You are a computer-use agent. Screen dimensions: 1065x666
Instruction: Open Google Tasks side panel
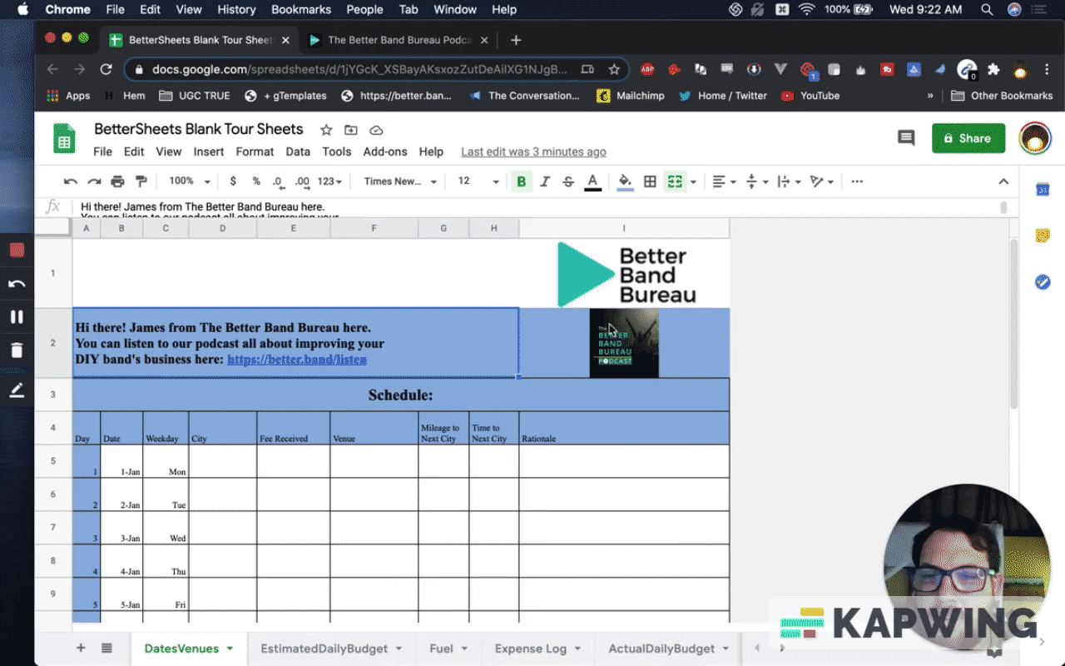click(x=1043, y=282)
